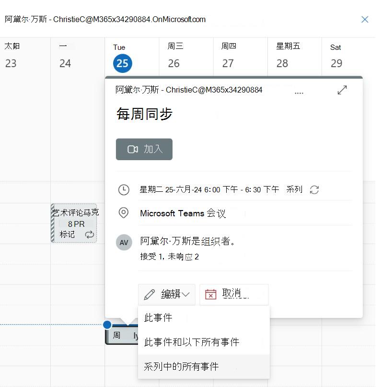Click the calendar owner email header text
381x387 pixels.
tap(105, 19)
